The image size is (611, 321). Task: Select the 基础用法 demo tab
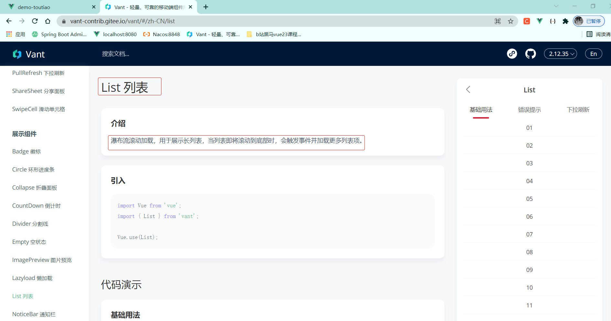pos(481,110)
